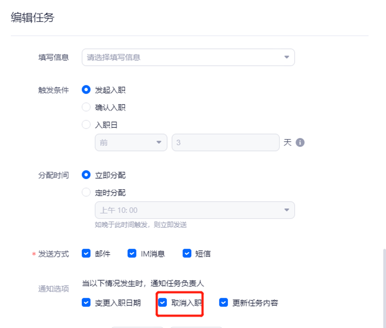The height and width of the screenshot is (328, 386).
Task: Toggle the IM消息 checkbox
Action: point(132,253)
